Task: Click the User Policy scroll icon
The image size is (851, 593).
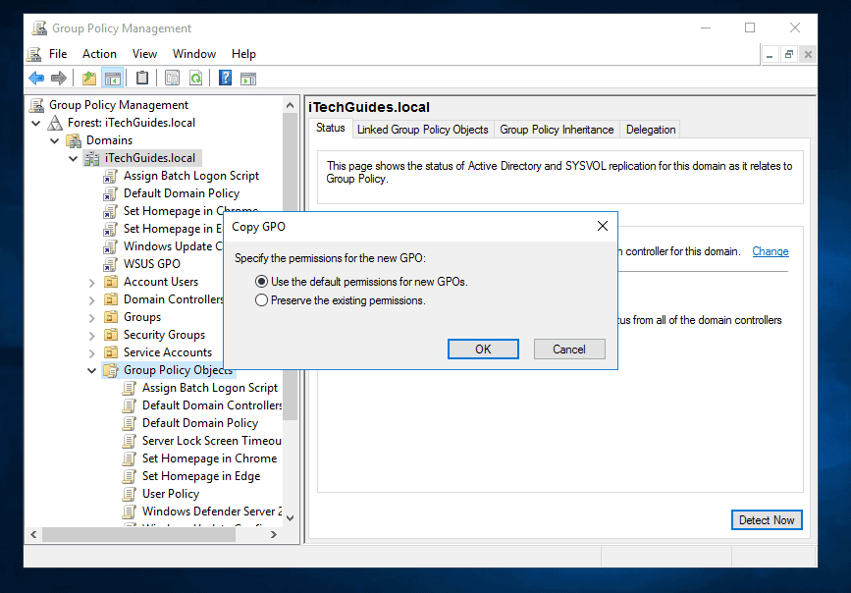Action: click(x=130, y=494)
